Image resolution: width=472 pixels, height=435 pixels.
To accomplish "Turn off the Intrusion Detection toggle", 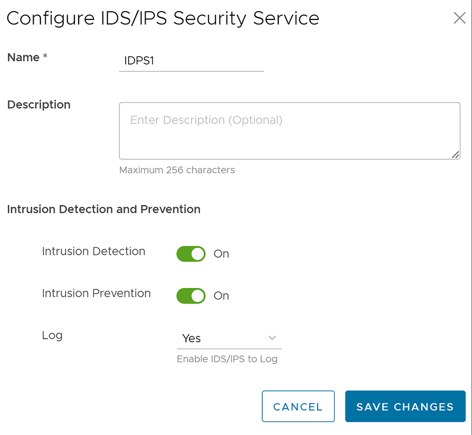I will point(191,254).
